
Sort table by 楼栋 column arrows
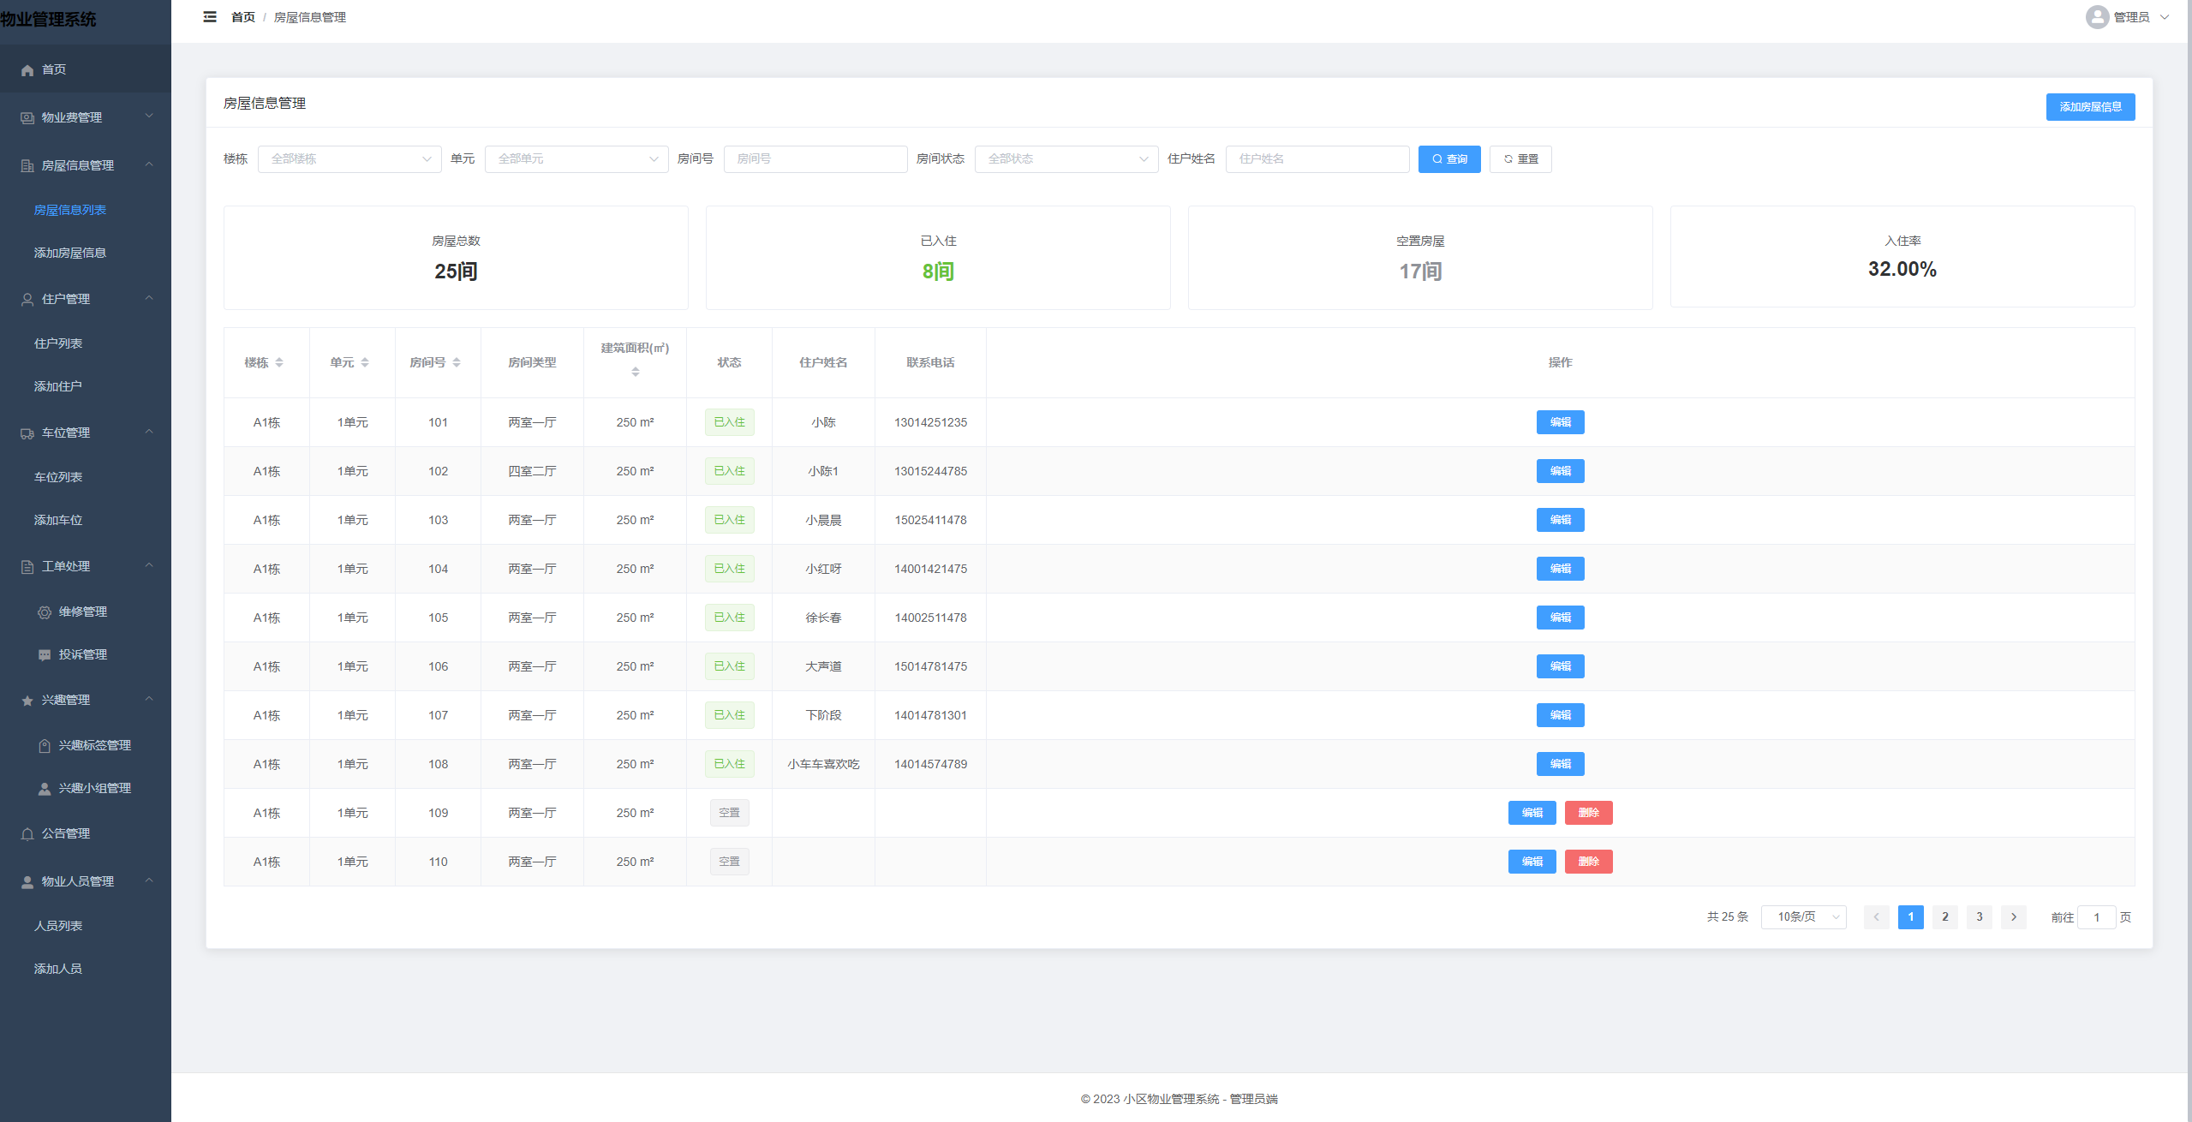point(279,363)
